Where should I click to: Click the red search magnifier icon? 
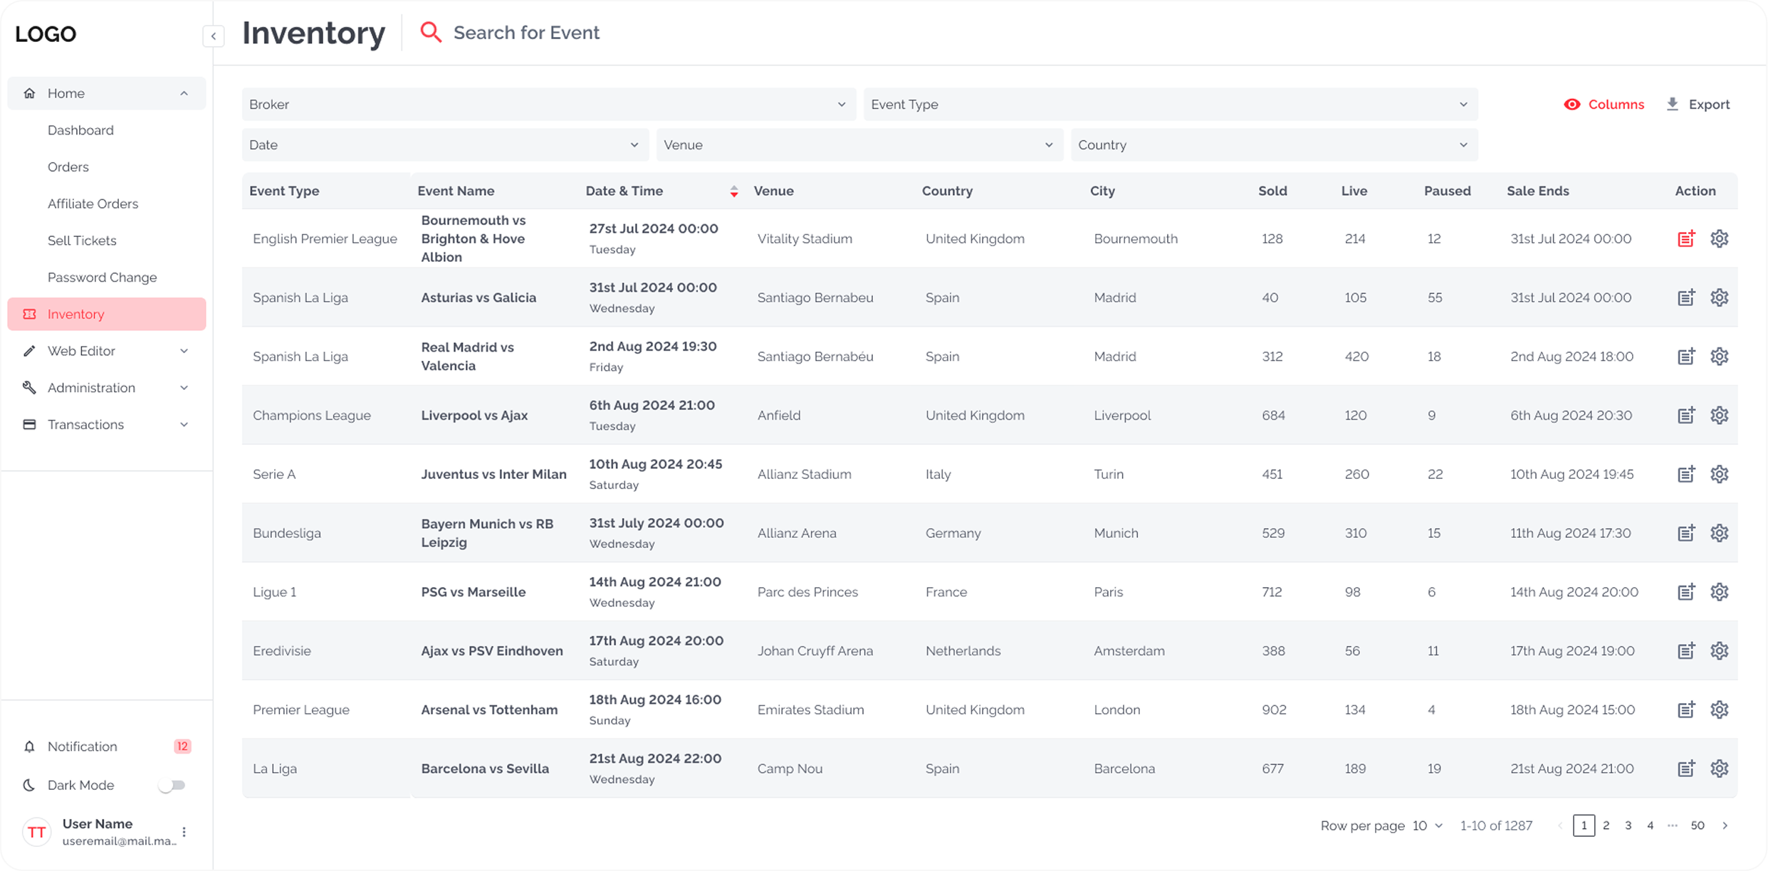[430, 31]
